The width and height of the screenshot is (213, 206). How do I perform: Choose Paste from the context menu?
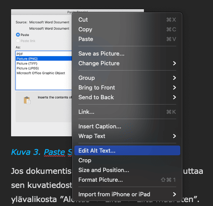[127, 39]
